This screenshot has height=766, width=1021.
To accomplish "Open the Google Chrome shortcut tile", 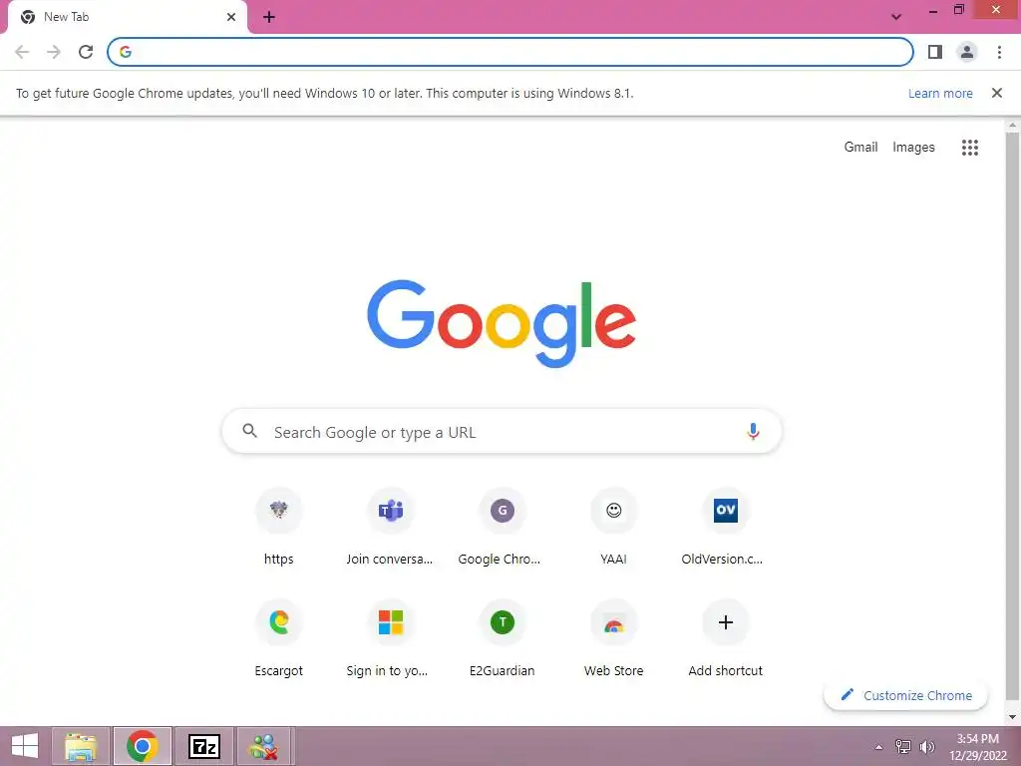I will pos(503,528).
